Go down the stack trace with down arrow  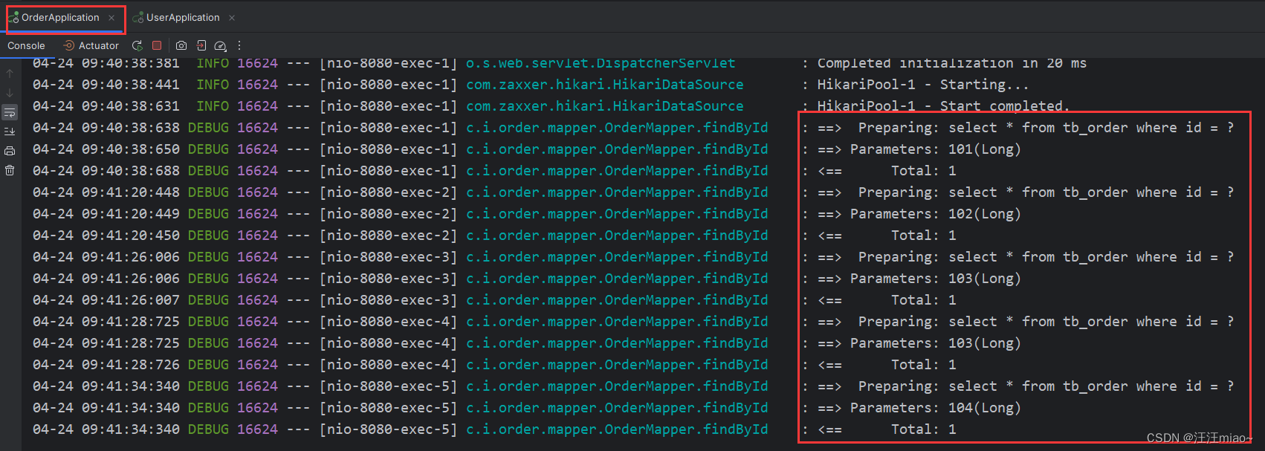click(10, 93)
